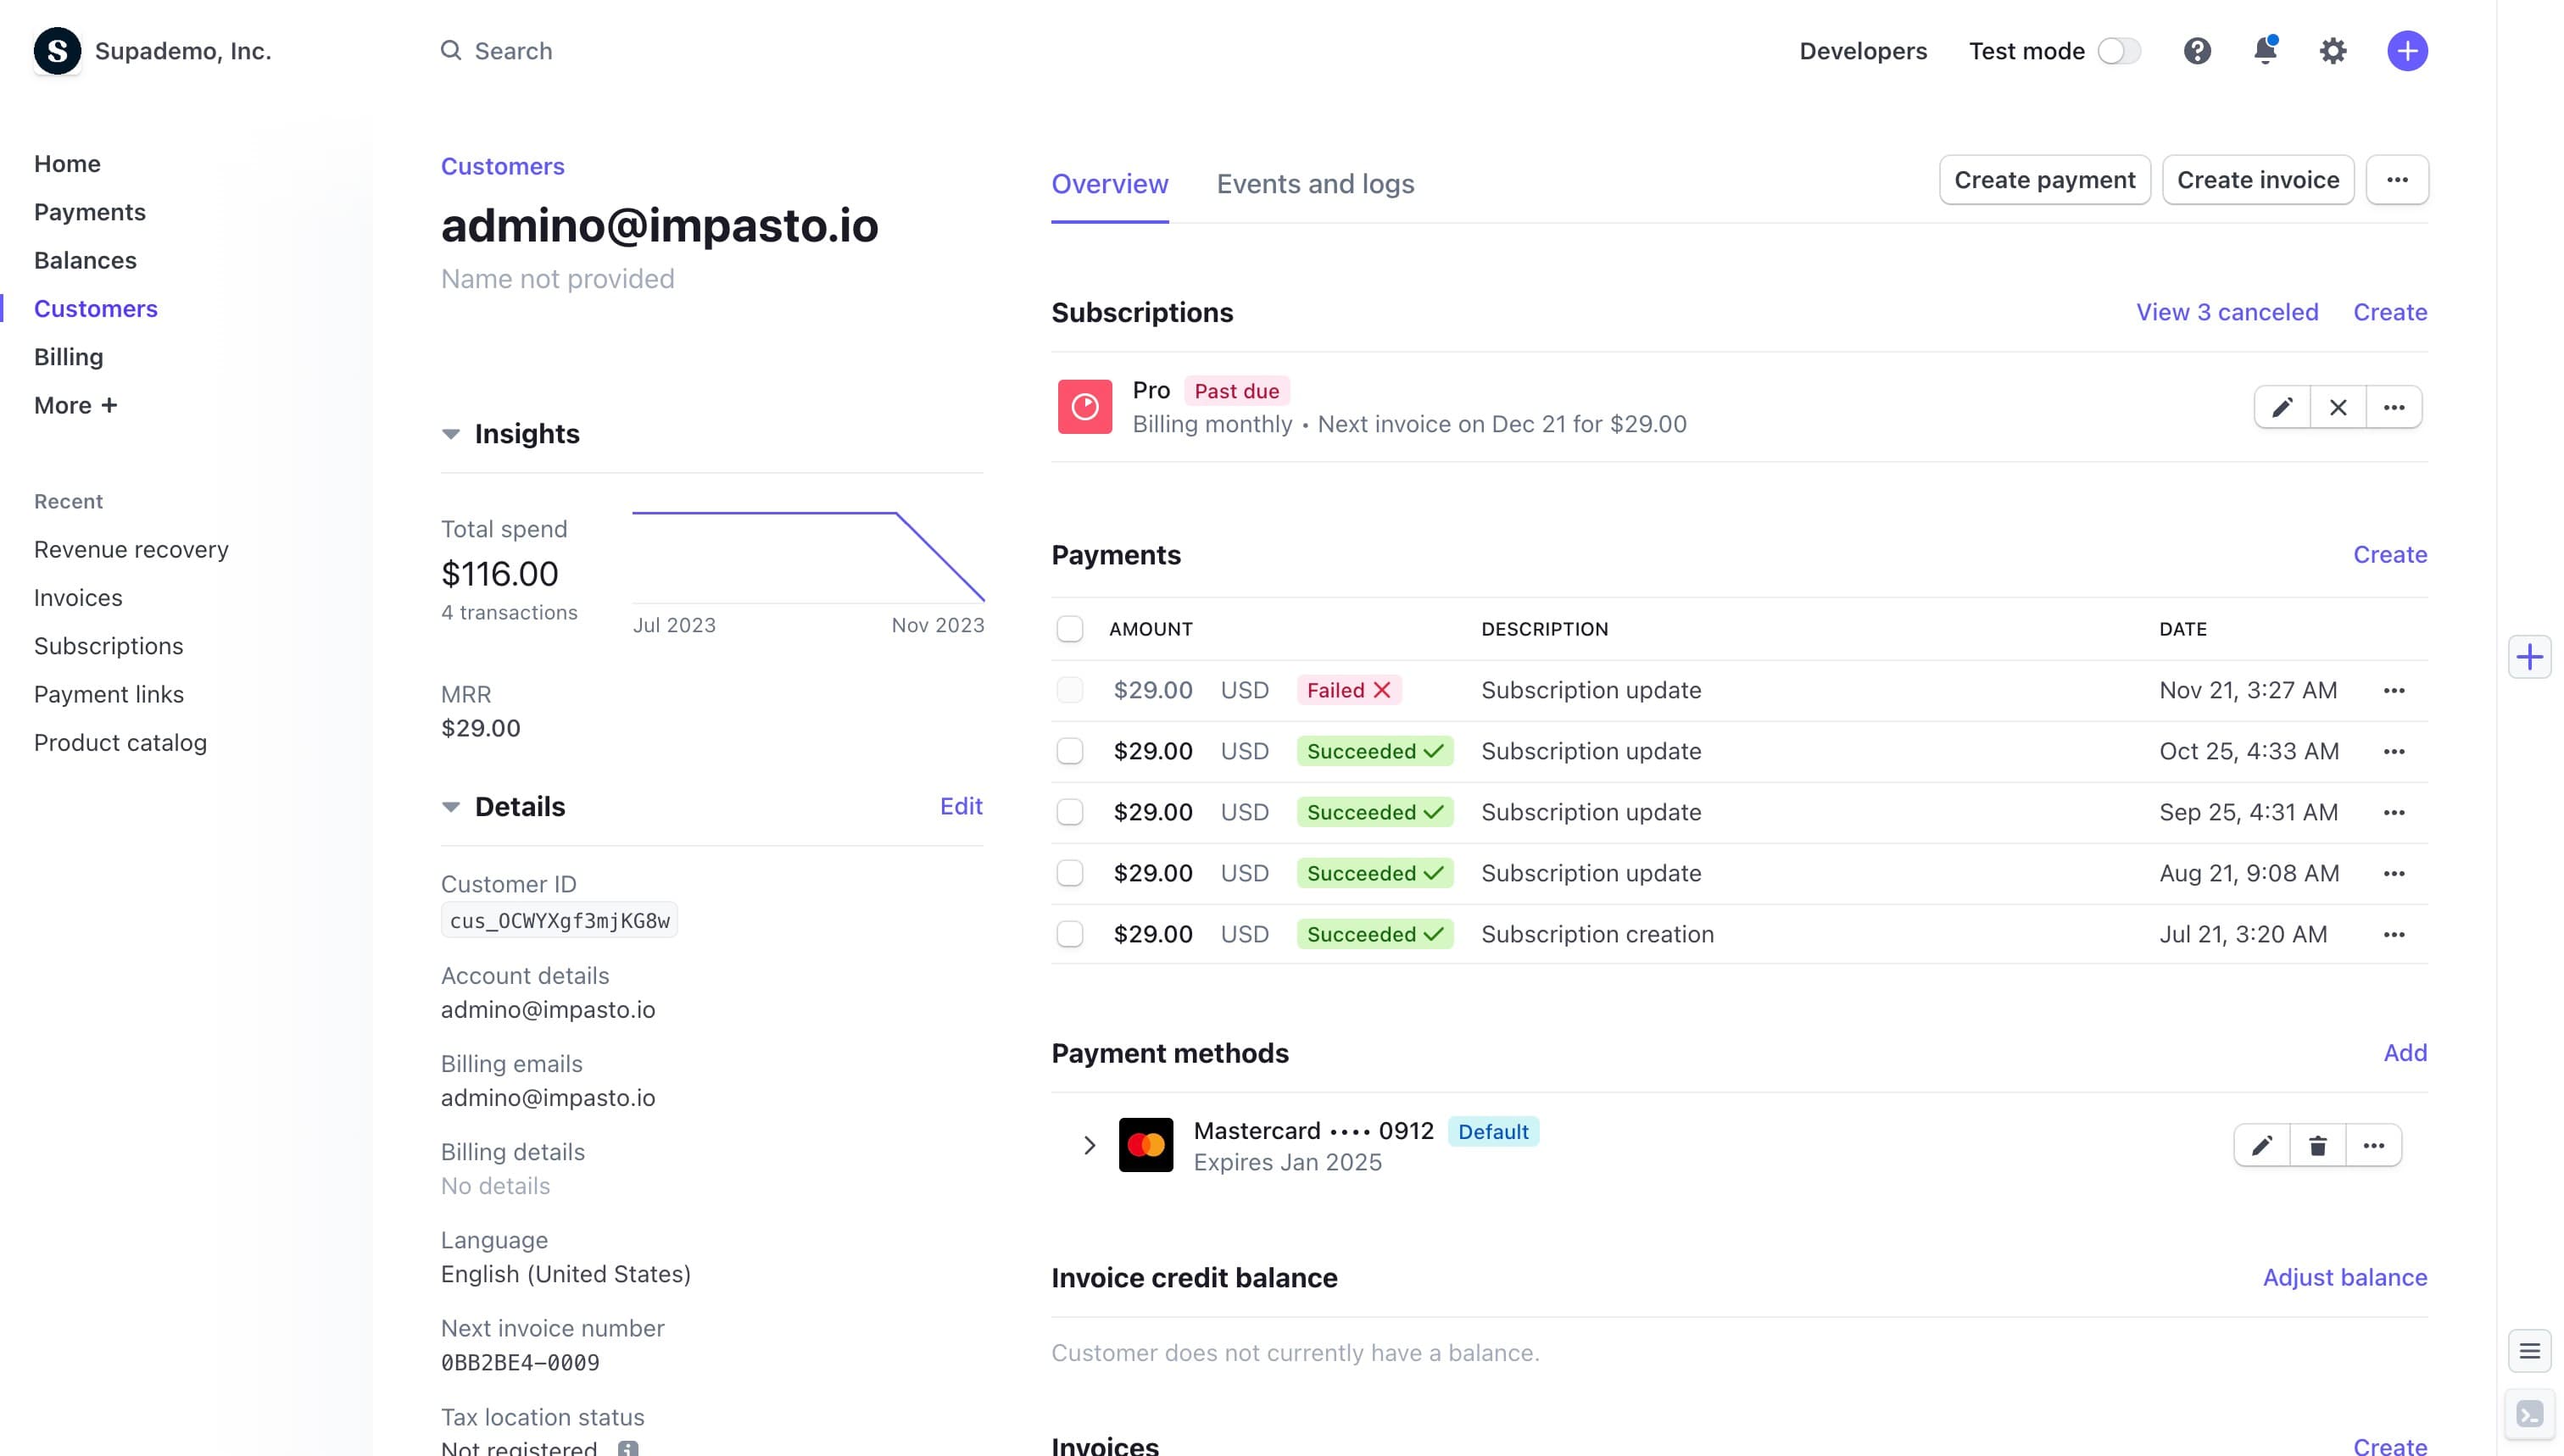The image size is (2564, 1456).
Task: Open the help question mark icon
Action: [x=2197, y=51]
